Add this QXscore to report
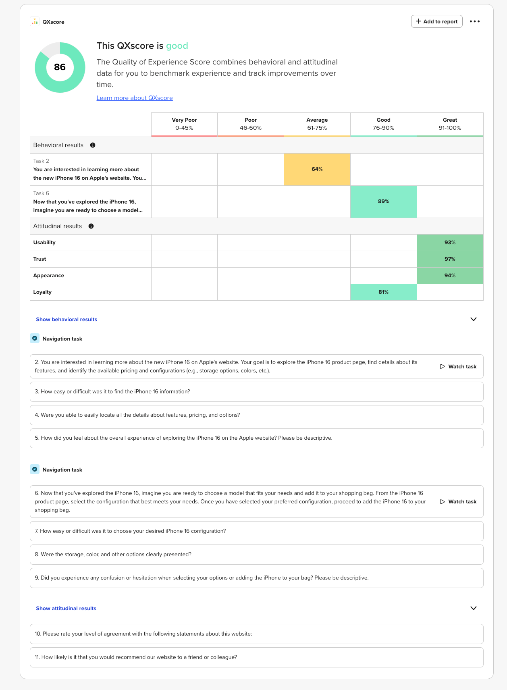This screenshot has width=507, height=690. pyautogui.click(x=437, y=21)
